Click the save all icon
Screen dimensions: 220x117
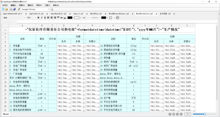[x=14, y=9]
